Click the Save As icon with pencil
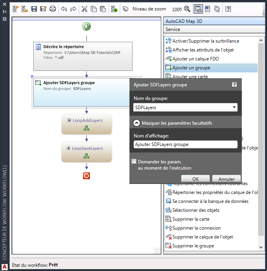Viewport: 267px width, 271px height. 43,9
